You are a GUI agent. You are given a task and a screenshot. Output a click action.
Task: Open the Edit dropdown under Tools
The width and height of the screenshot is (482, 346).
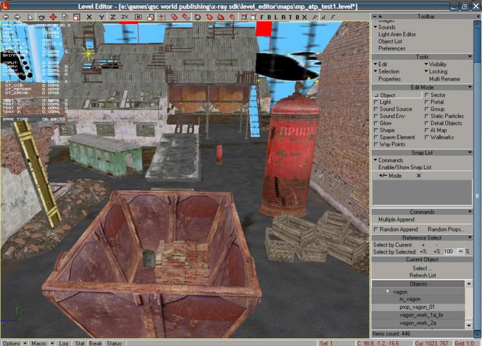[380, 64]
